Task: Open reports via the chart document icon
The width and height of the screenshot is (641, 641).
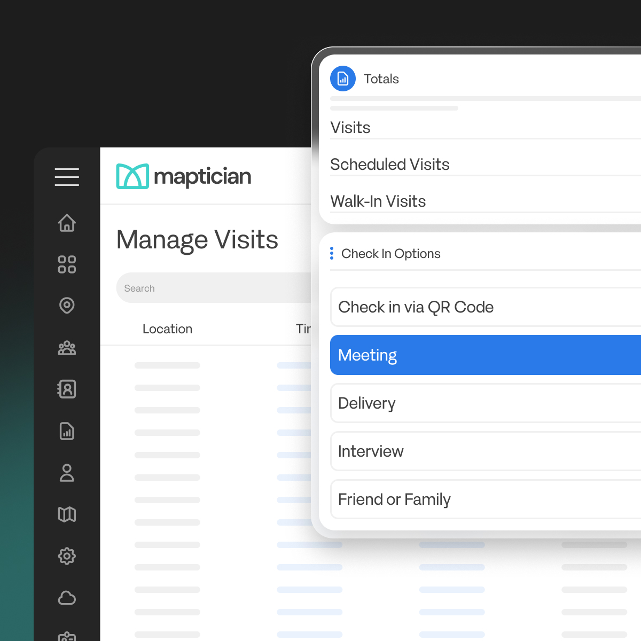Action: pyautogui.click(x=67, y=431)
